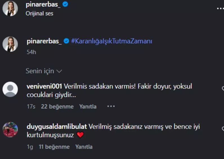Open the #KaranlığaIşıkTutmaZamanı hashtag
Image resolution: width=224 pixels, height=159 pixels.
[111, 41]
